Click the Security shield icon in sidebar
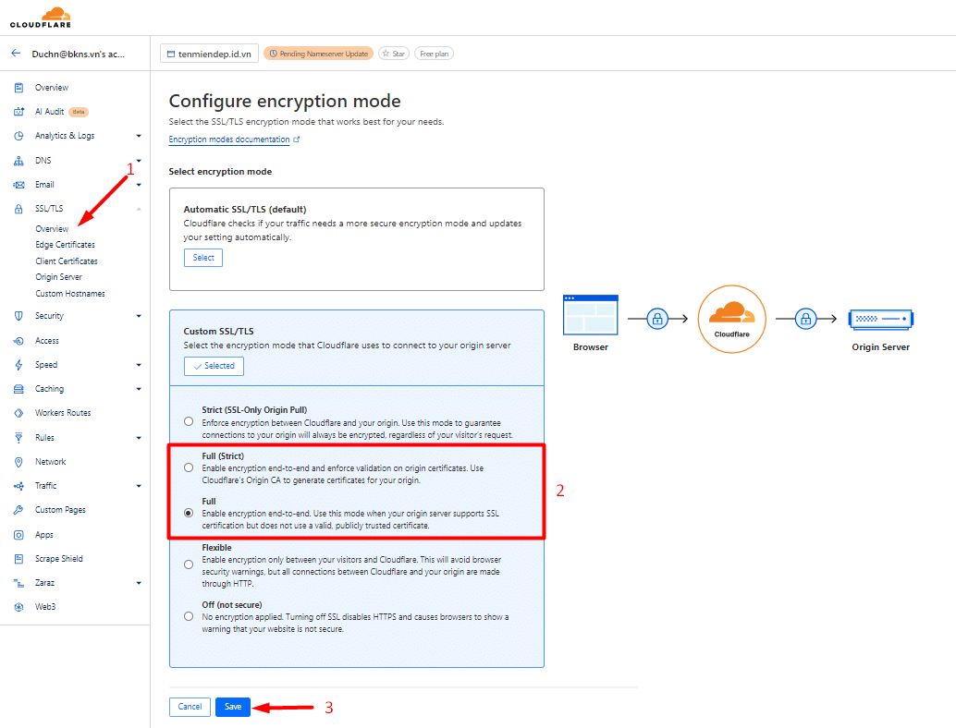 18,316
